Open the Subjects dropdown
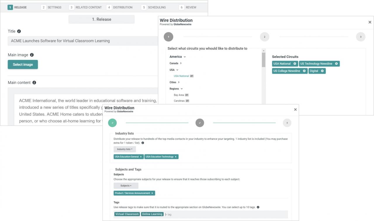The height and width of the screenshot is (221, 374). [126, 186]
